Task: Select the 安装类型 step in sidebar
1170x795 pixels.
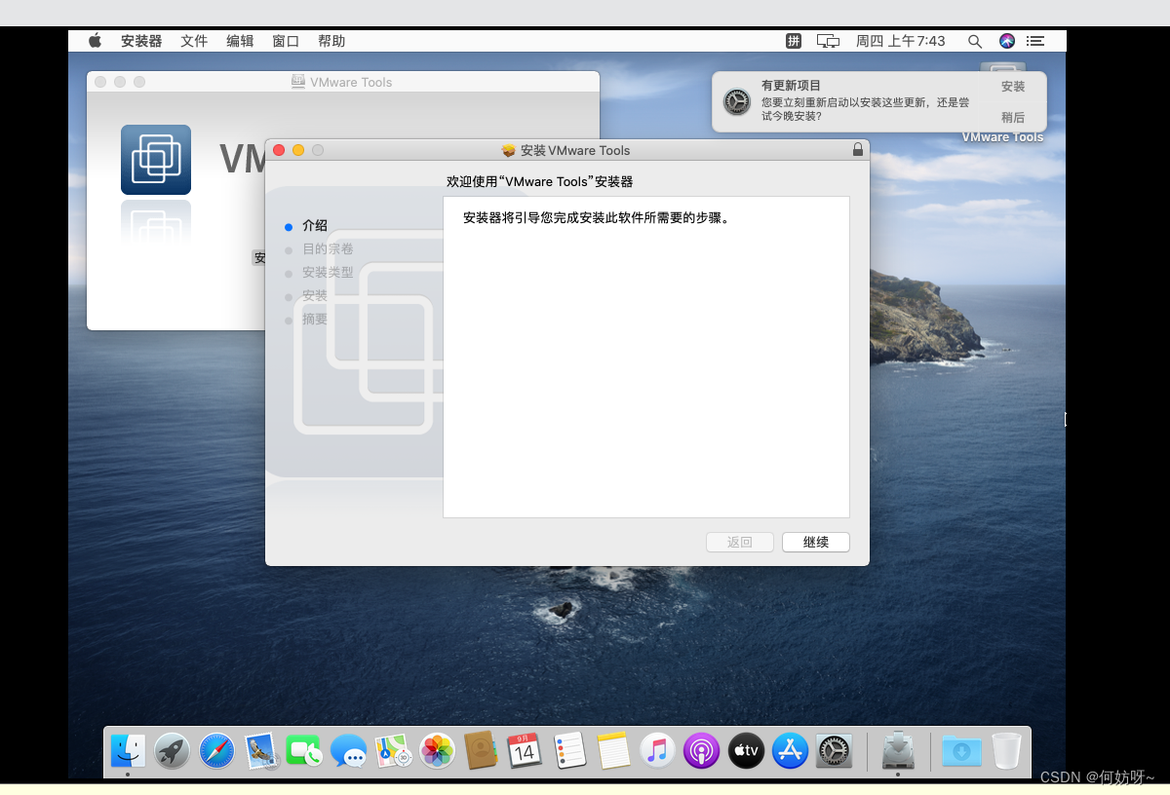Action: click(x=328, y=273)
